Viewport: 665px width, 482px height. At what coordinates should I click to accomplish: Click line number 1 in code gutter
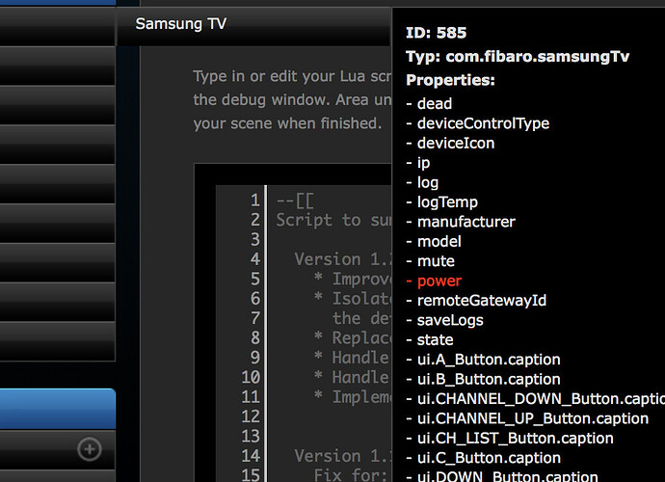(x=254, y=200)
